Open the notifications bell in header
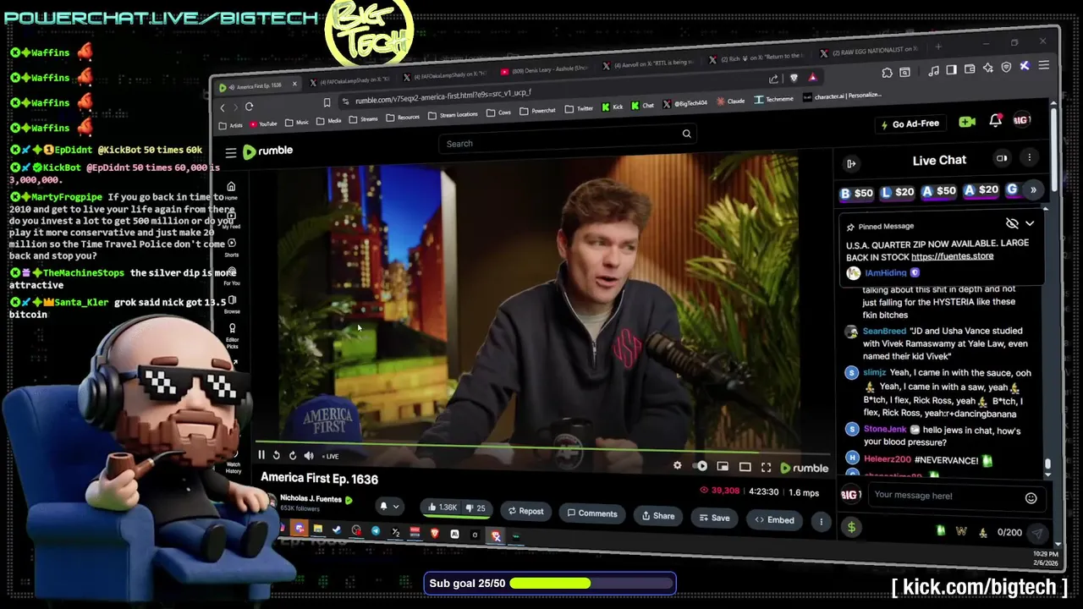This screenshot has height=609, width=1083. point(996,120)
